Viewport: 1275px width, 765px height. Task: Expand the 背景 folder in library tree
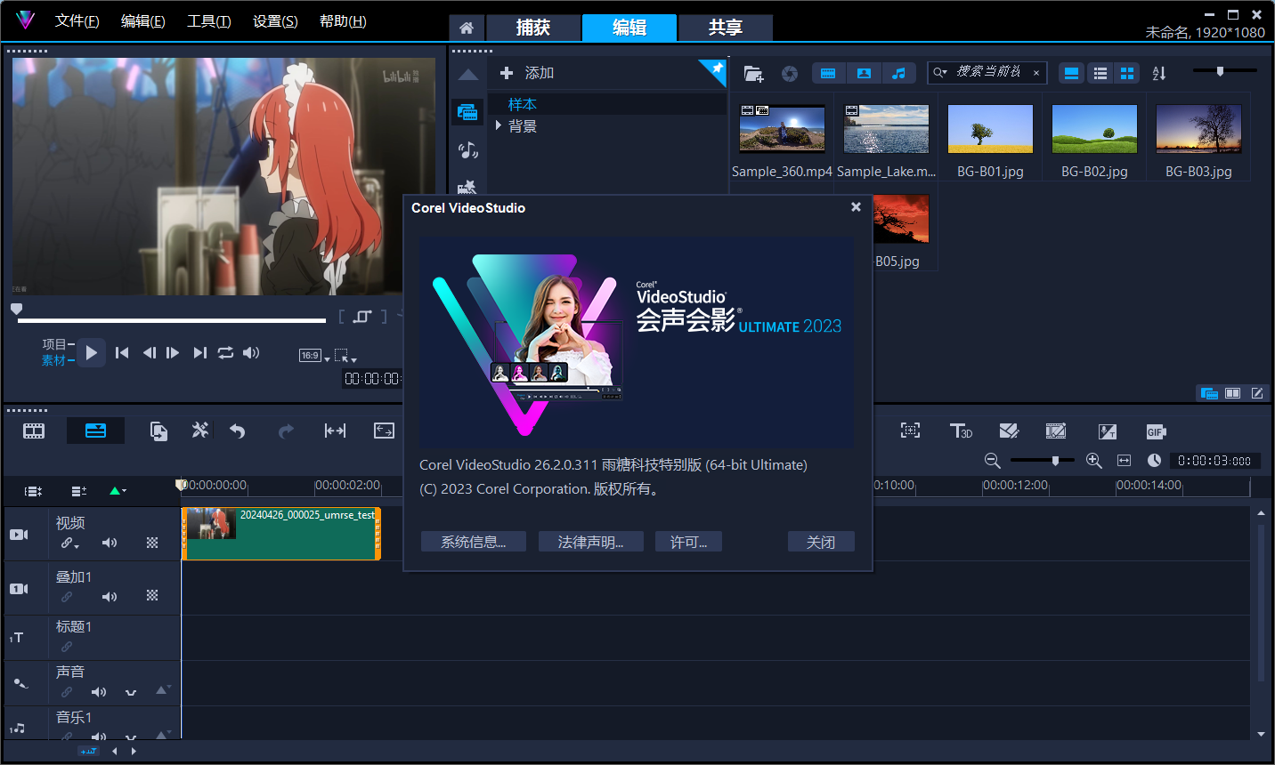(499, 126)
